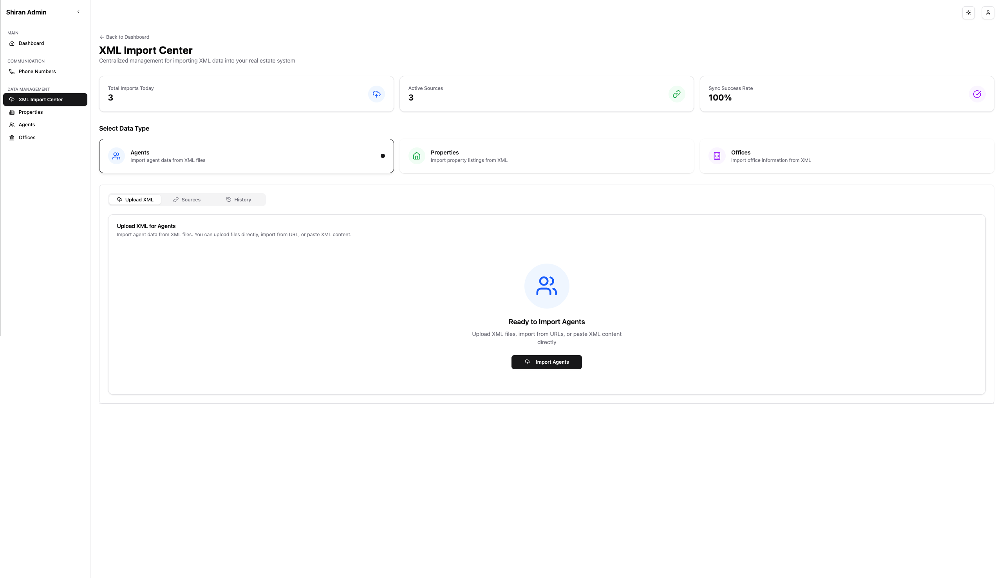The height and width of the screenshot is (578, 1003).
Task: Open the History tab
Action: tap(239, 199)
